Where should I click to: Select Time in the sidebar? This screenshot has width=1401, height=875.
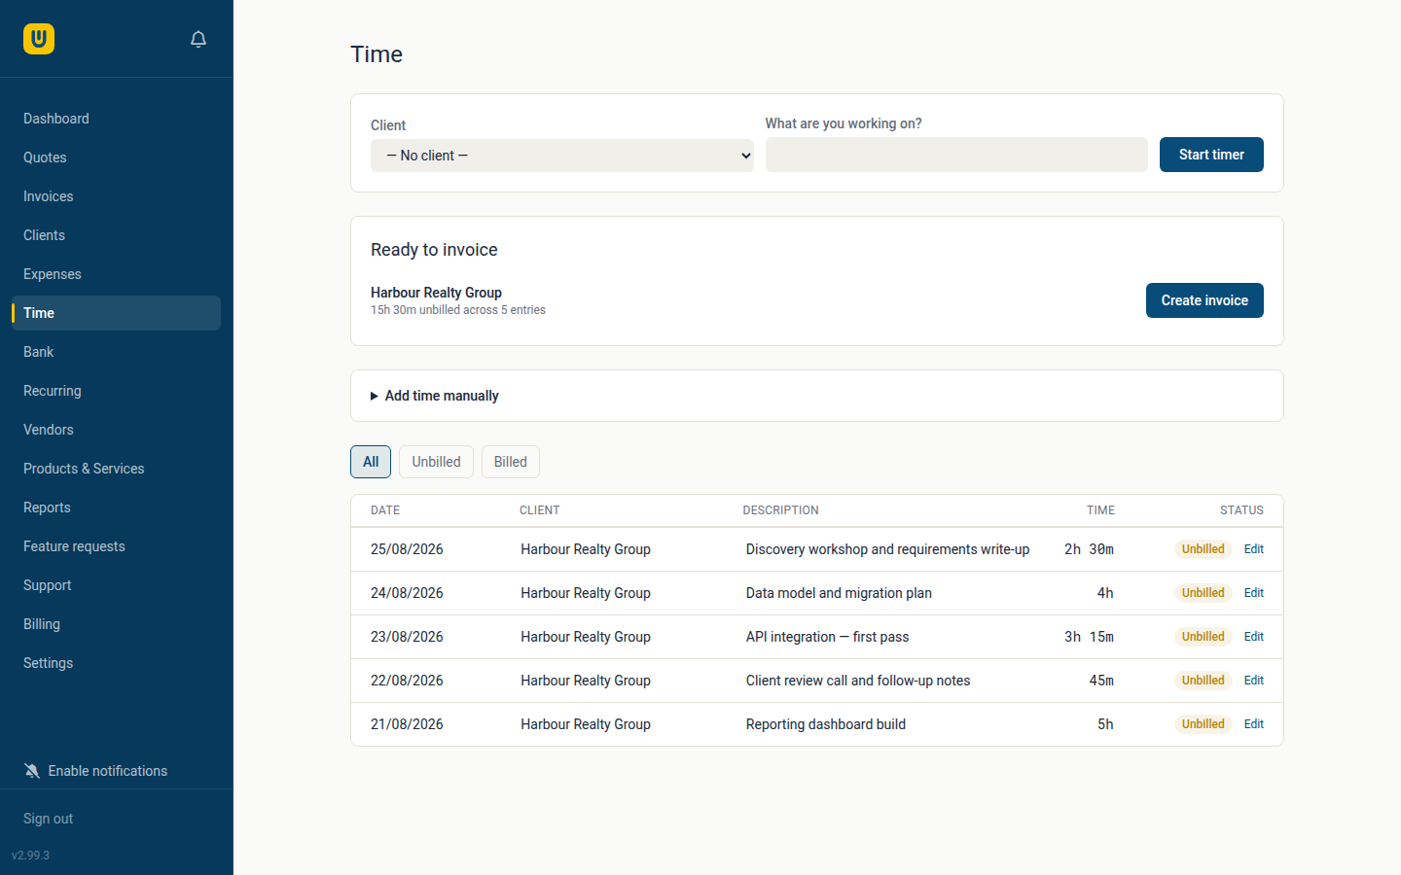tap(116, 313)
